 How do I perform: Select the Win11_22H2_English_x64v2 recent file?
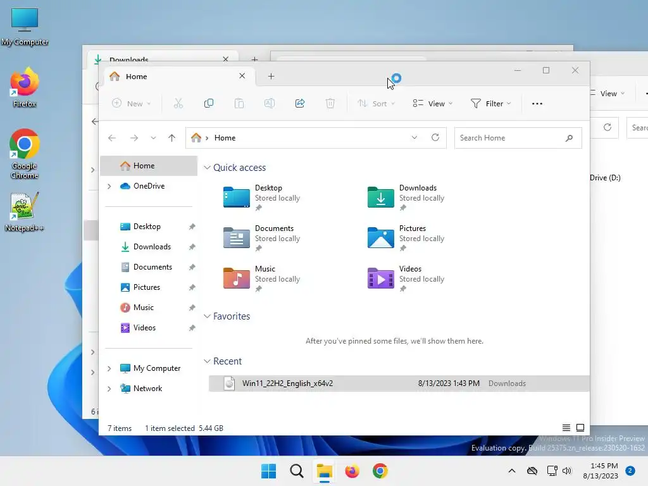[x=399, y=383]
